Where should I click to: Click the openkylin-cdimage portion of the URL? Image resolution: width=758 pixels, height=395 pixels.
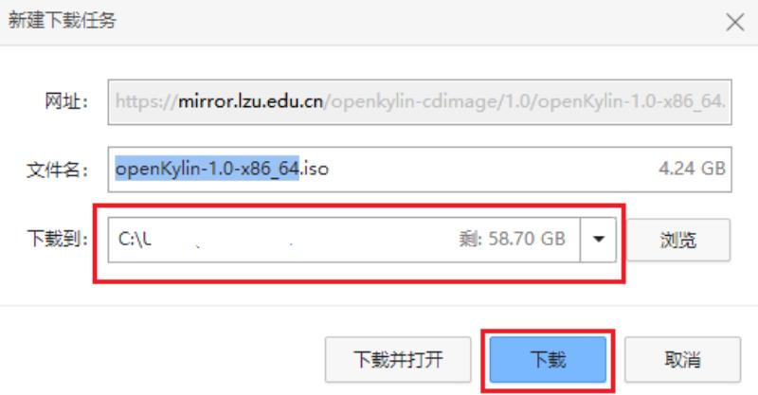click(414, 101)
